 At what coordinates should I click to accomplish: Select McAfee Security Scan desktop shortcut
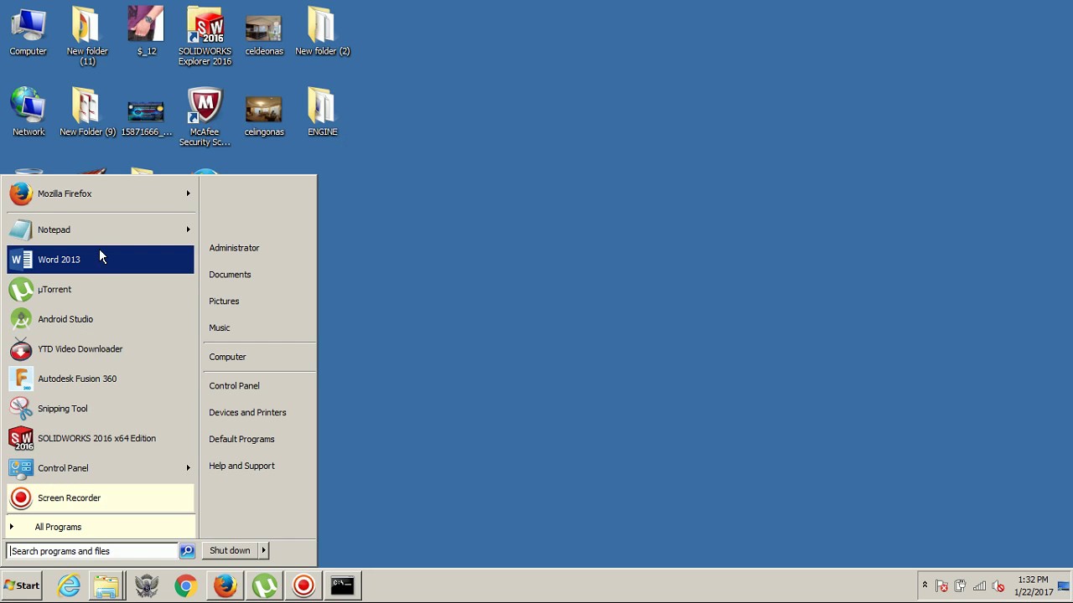[205, 117]
